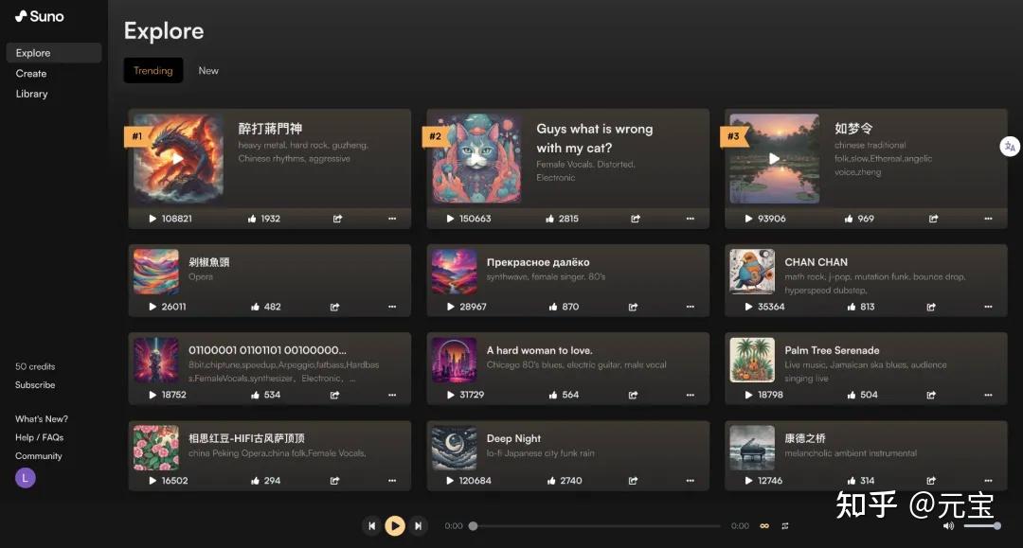Toggle the infinity loop icon in player
Screen dimensions: 1023x548
click(764, 526)
